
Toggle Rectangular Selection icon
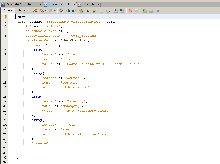(87, 11)
